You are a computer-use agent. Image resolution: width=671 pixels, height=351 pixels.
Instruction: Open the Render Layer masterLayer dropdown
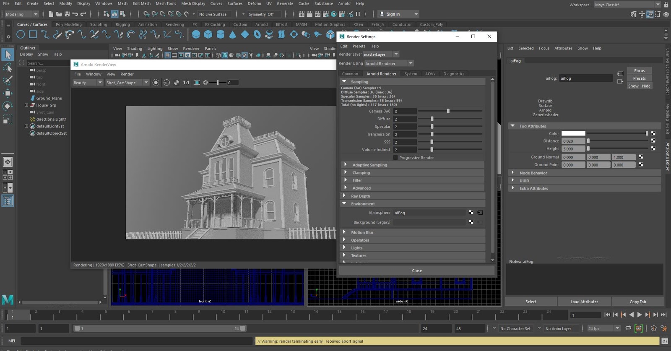tap(381, 55)
